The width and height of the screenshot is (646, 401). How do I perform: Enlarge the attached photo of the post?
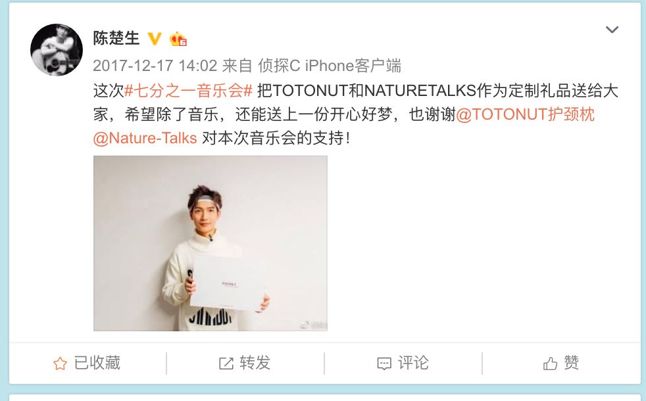[x=211, y=243]
